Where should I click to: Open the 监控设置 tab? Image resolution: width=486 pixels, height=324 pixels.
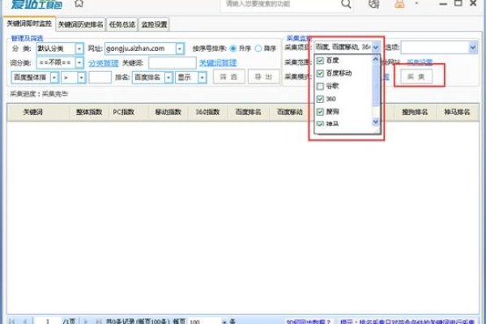pyautogui.click(x=154, y=24)
